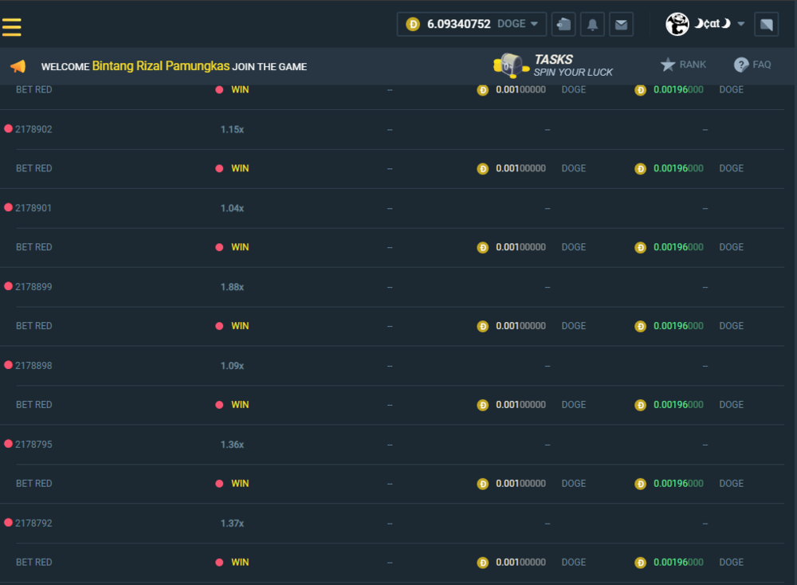The height and width of the screenshot is (585, 797).
Task: Open the Rank page
Action: pyautogui.click(x=683, y=65)
